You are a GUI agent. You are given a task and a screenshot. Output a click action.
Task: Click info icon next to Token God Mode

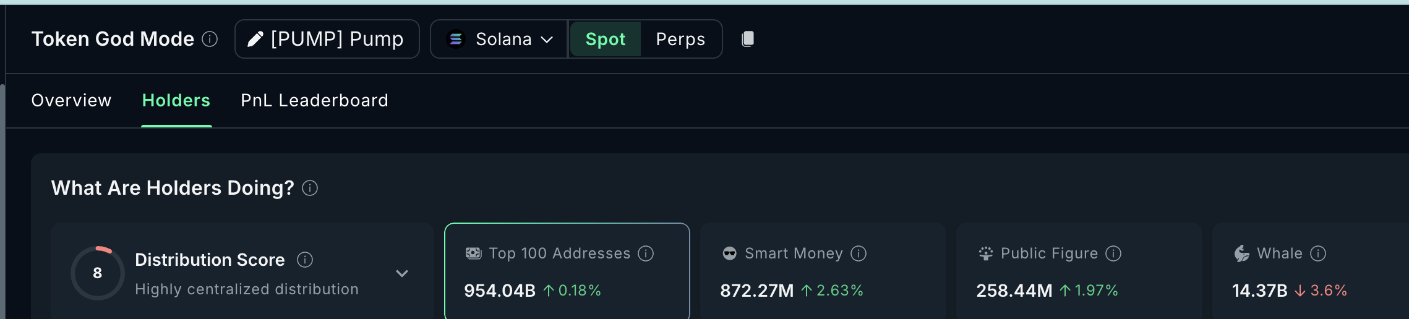(x=210, y=39)
